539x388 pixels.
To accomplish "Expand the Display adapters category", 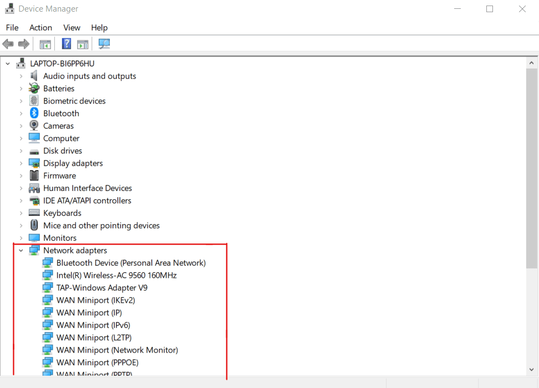I will click(x=21, y=163).
